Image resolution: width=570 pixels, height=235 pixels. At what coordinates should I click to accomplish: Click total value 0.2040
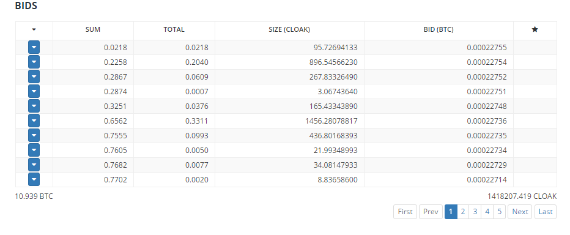(x=197, y=62)
